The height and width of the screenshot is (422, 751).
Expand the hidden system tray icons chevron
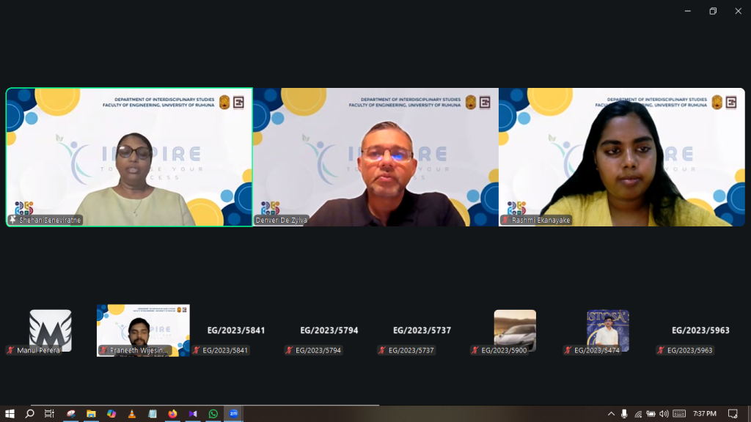pyautogui.click(x=611, y=414)
